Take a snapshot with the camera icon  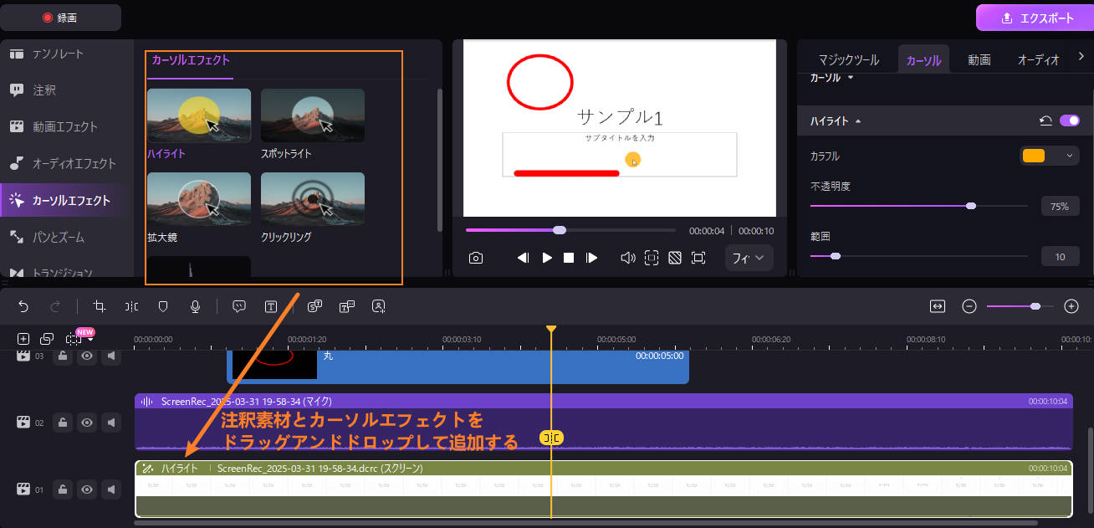coord(476,258)
